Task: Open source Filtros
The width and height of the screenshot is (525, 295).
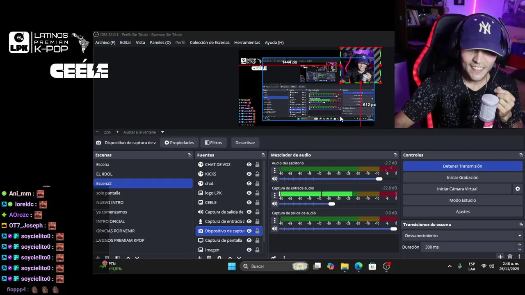Action: point(213,143)
